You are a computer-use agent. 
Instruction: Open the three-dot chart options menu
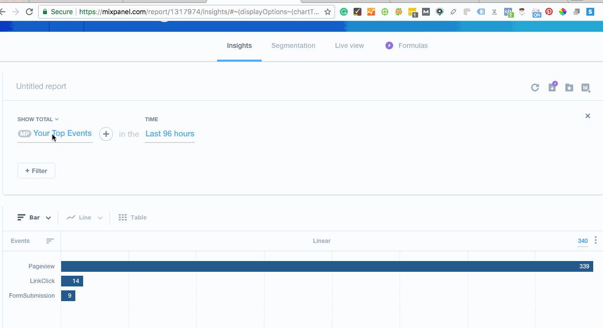coord(595,241)
